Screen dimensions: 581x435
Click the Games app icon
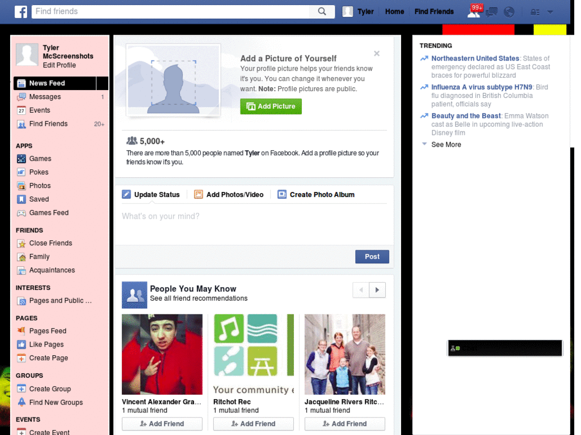(22, 159)
